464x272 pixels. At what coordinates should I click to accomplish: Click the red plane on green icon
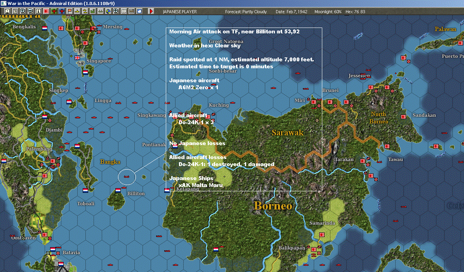coord(54,11)
